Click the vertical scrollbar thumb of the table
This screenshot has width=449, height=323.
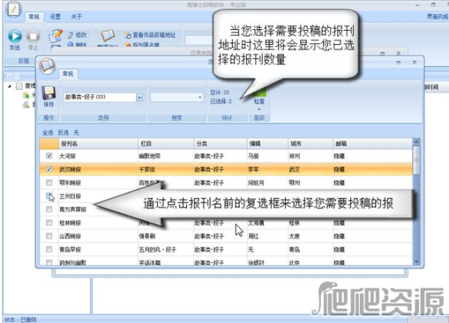[416, 160]
